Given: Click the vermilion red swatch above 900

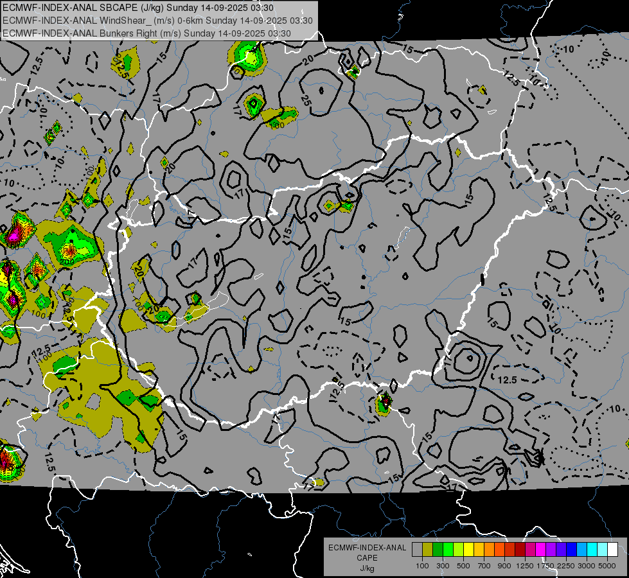Looking at the screenshot, I should [510, 550].
